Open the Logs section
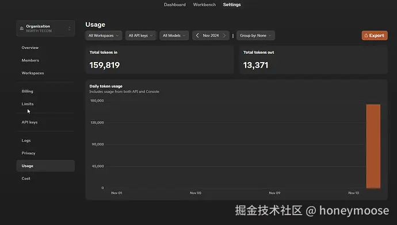Screen dimensions: 397x225 tap(26, 141)
